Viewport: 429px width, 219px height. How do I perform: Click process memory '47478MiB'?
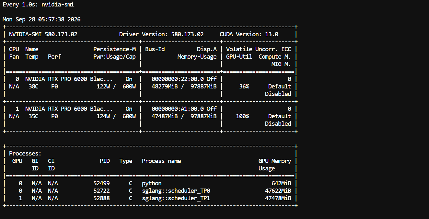pos(278,198)
